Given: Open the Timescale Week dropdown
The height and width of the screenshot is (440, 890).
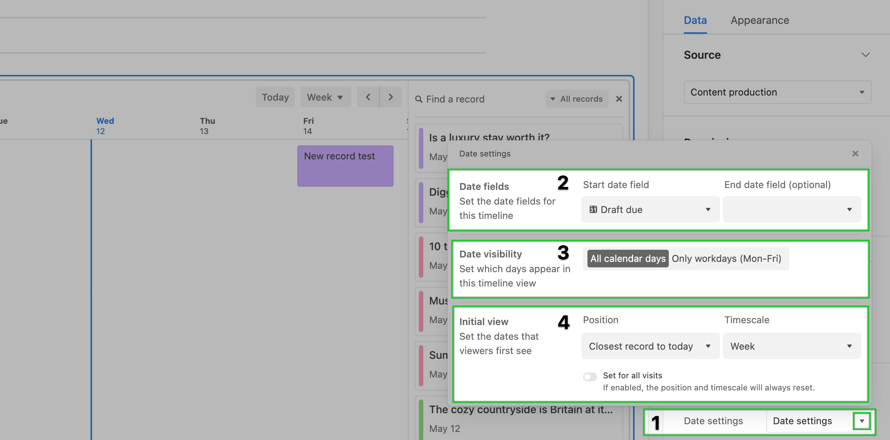Looking at the screenshot, I should coord(792,346).
